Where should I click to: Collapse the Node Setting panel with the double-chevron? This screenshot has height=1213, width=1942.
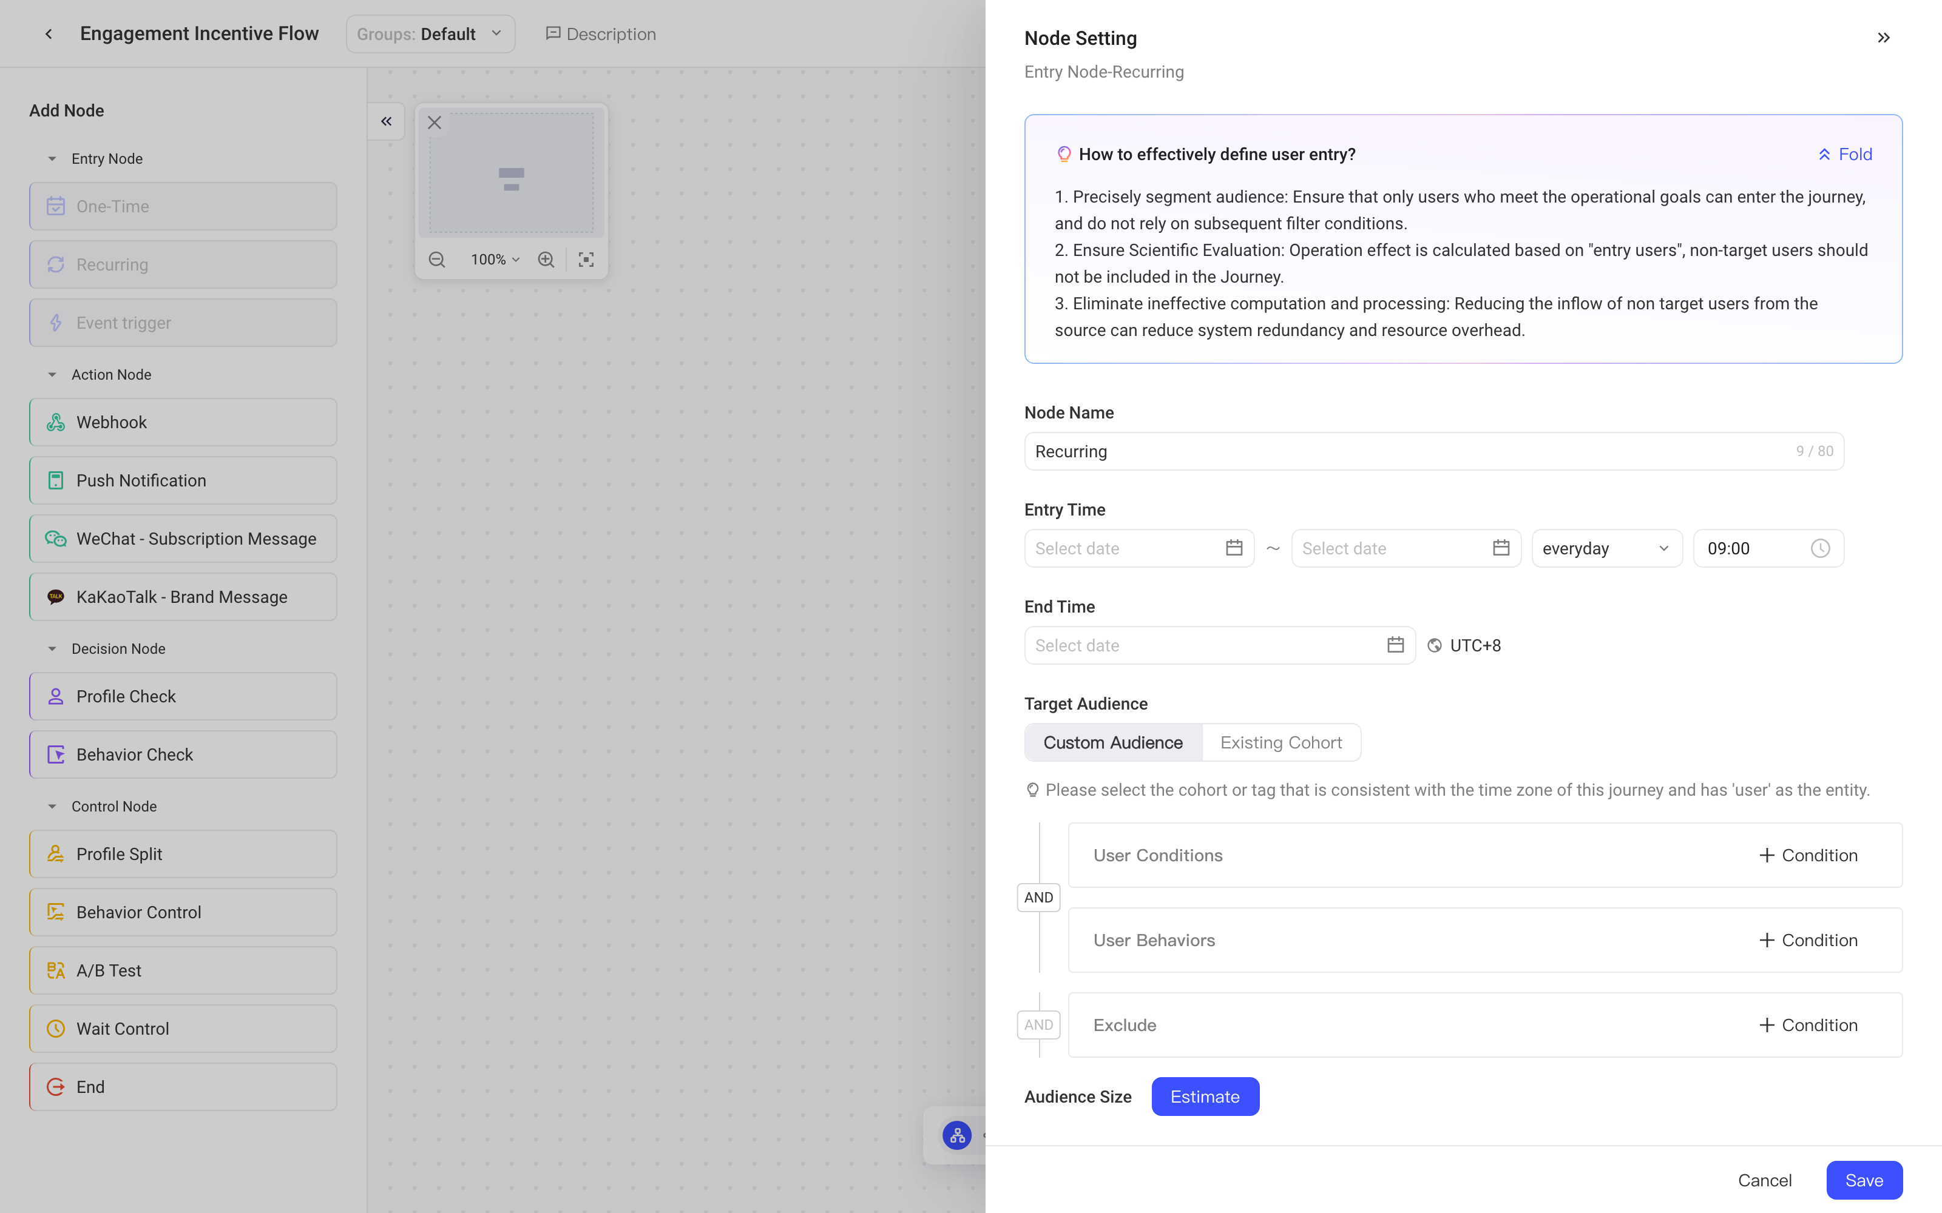tap(1883, 38)
